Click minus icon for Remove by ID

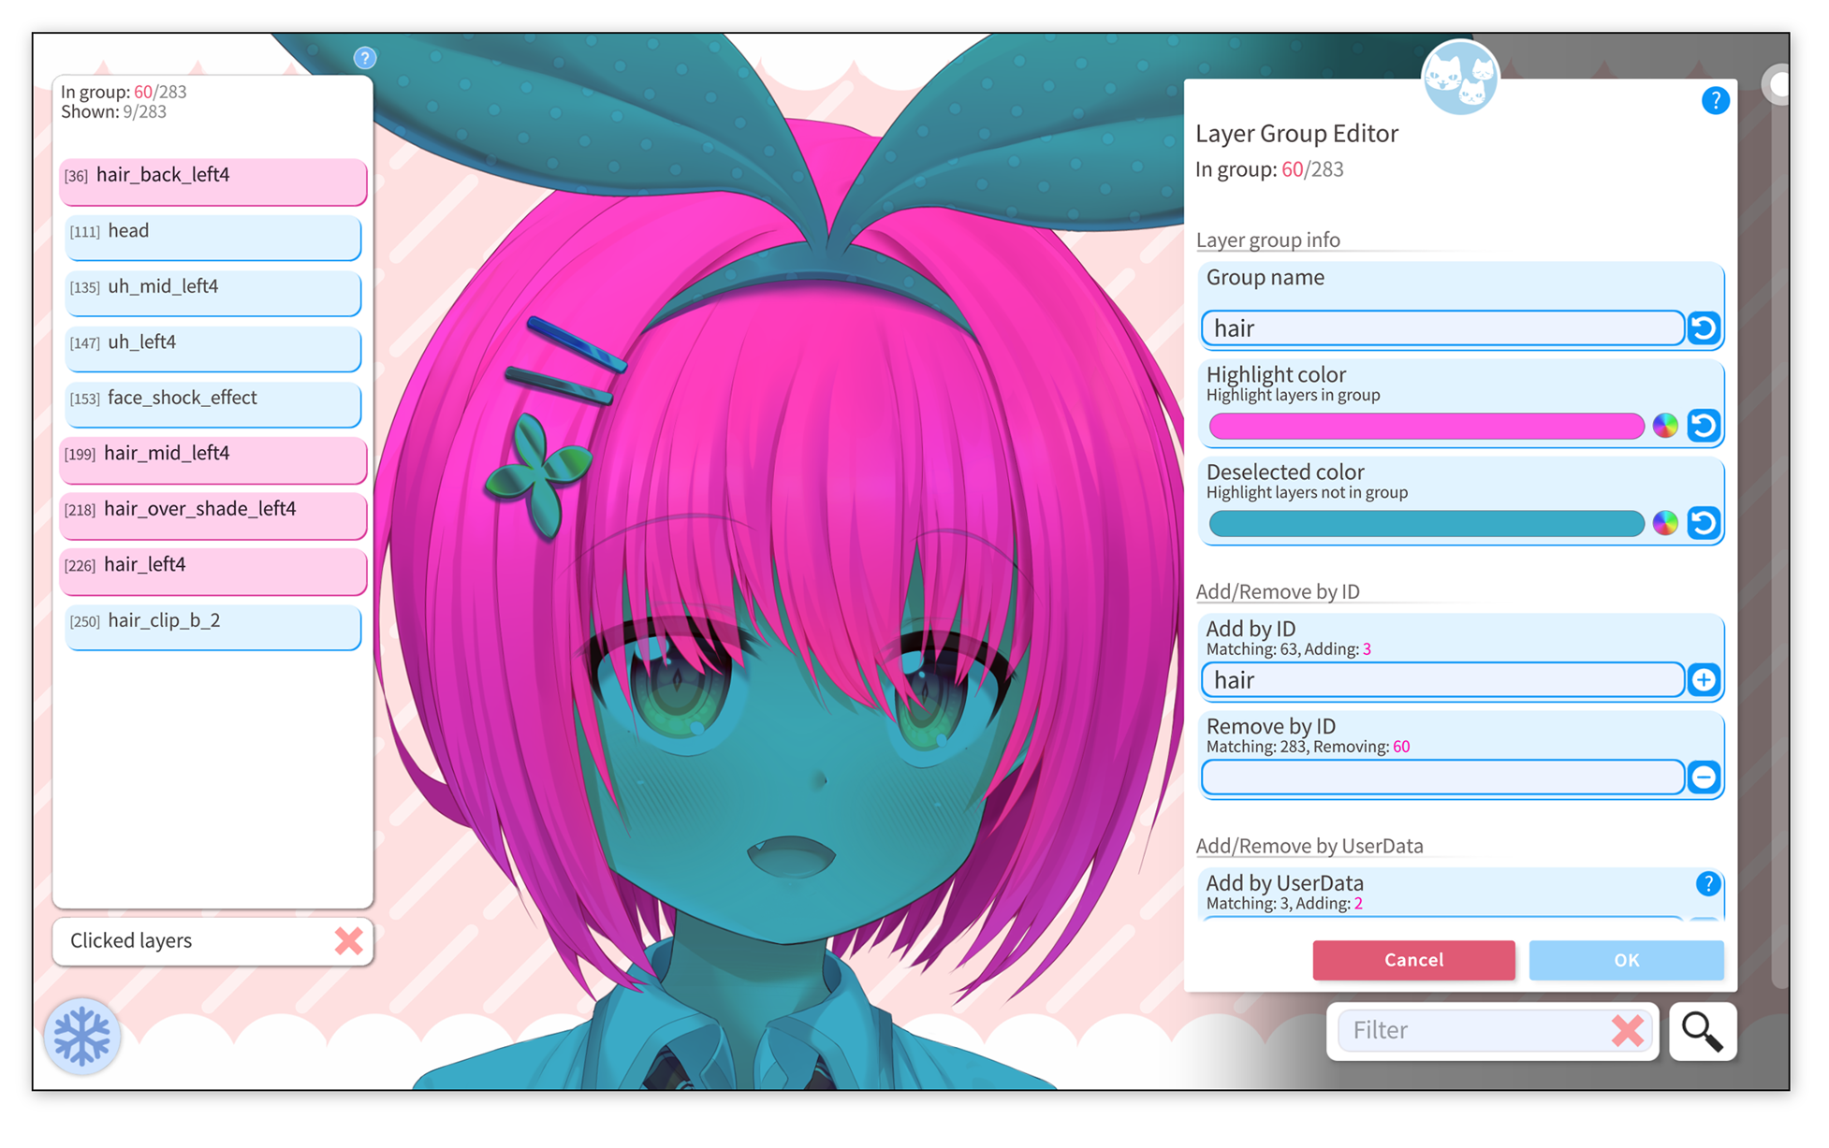pos(1704,777)
